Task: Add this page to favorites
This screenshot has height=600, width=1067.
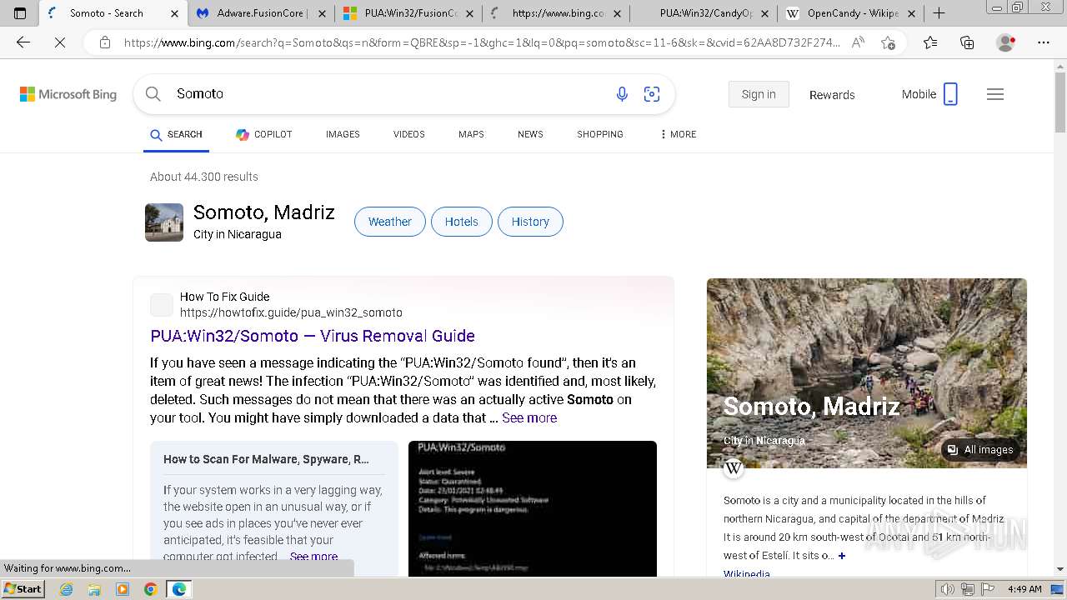Action: (x=889, y=42)
